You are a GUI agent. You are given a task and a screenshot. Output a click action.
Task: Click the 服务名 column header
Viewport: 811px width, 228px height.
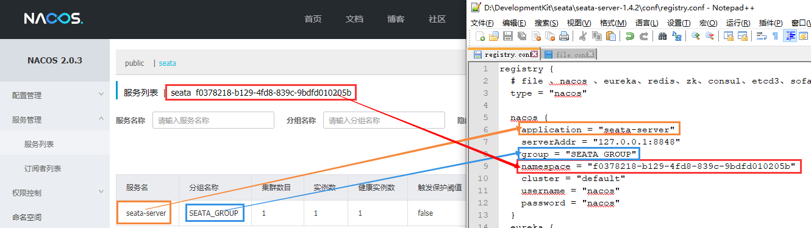[x=137, y=187]
